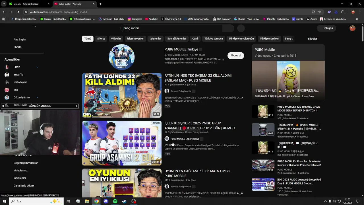The width and height of the screenshot is (364, 205).
Task: Select the Shorts filter chip
Action: 101,39
